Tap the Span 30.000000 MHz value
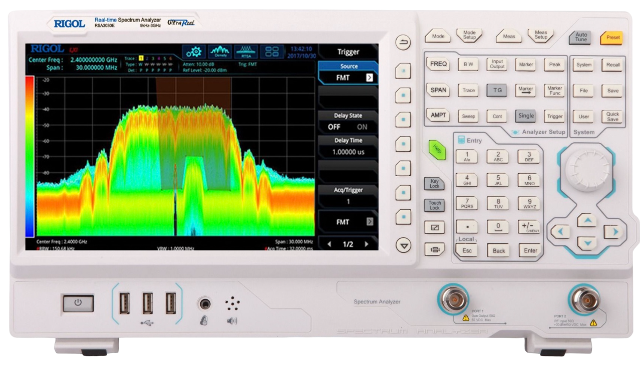 [97, 67]
